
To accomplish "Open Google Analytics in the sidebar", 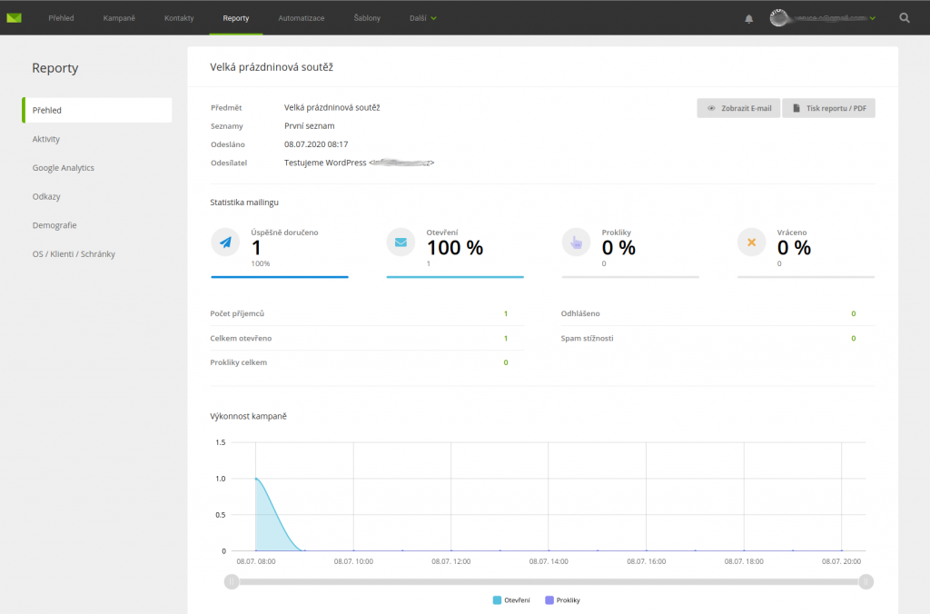I will (x=64, y=168).
